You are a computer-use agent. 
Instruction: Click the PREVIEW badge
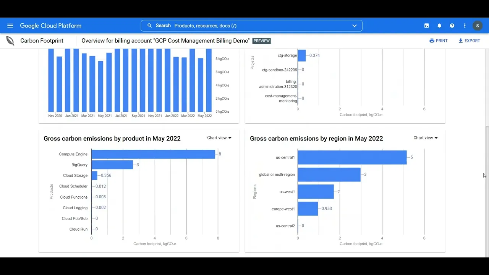pyautogui.click(x=262, y=41)
